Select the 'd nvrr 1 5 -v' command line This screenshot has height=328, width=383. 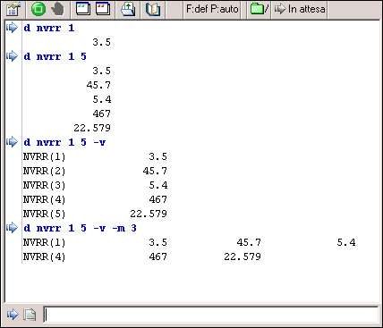pyautogui.click(x=64, y=142)
